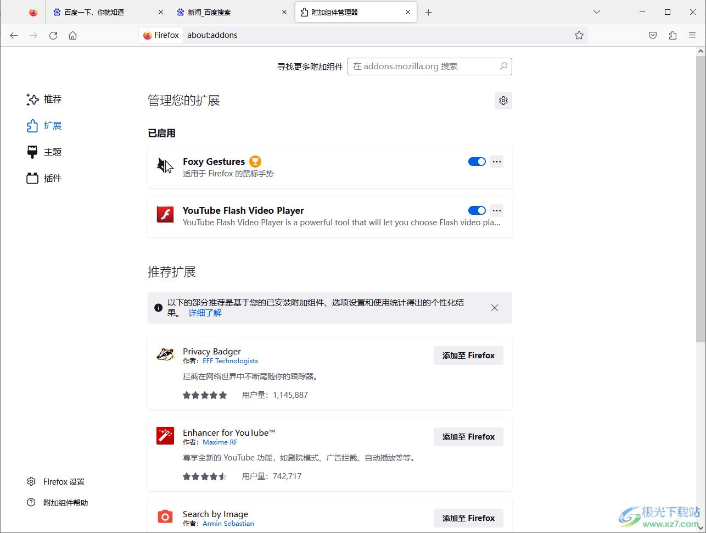Screen dimensions: 706x533
Task: Select the 附加组件管理器 tab
Action: pos(356,12)
